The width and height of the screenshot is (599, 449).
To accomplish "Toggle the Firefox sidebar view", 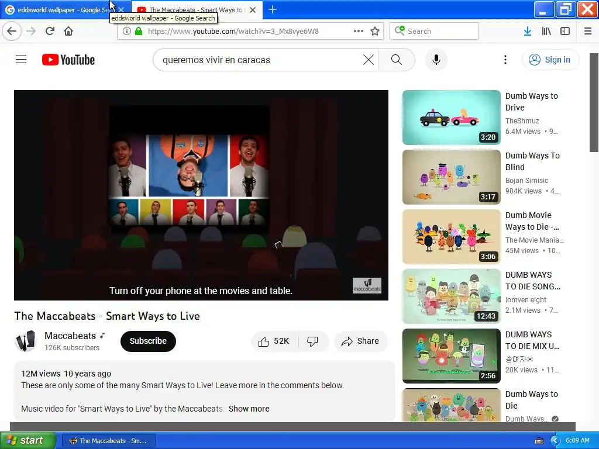I will 565,32.
